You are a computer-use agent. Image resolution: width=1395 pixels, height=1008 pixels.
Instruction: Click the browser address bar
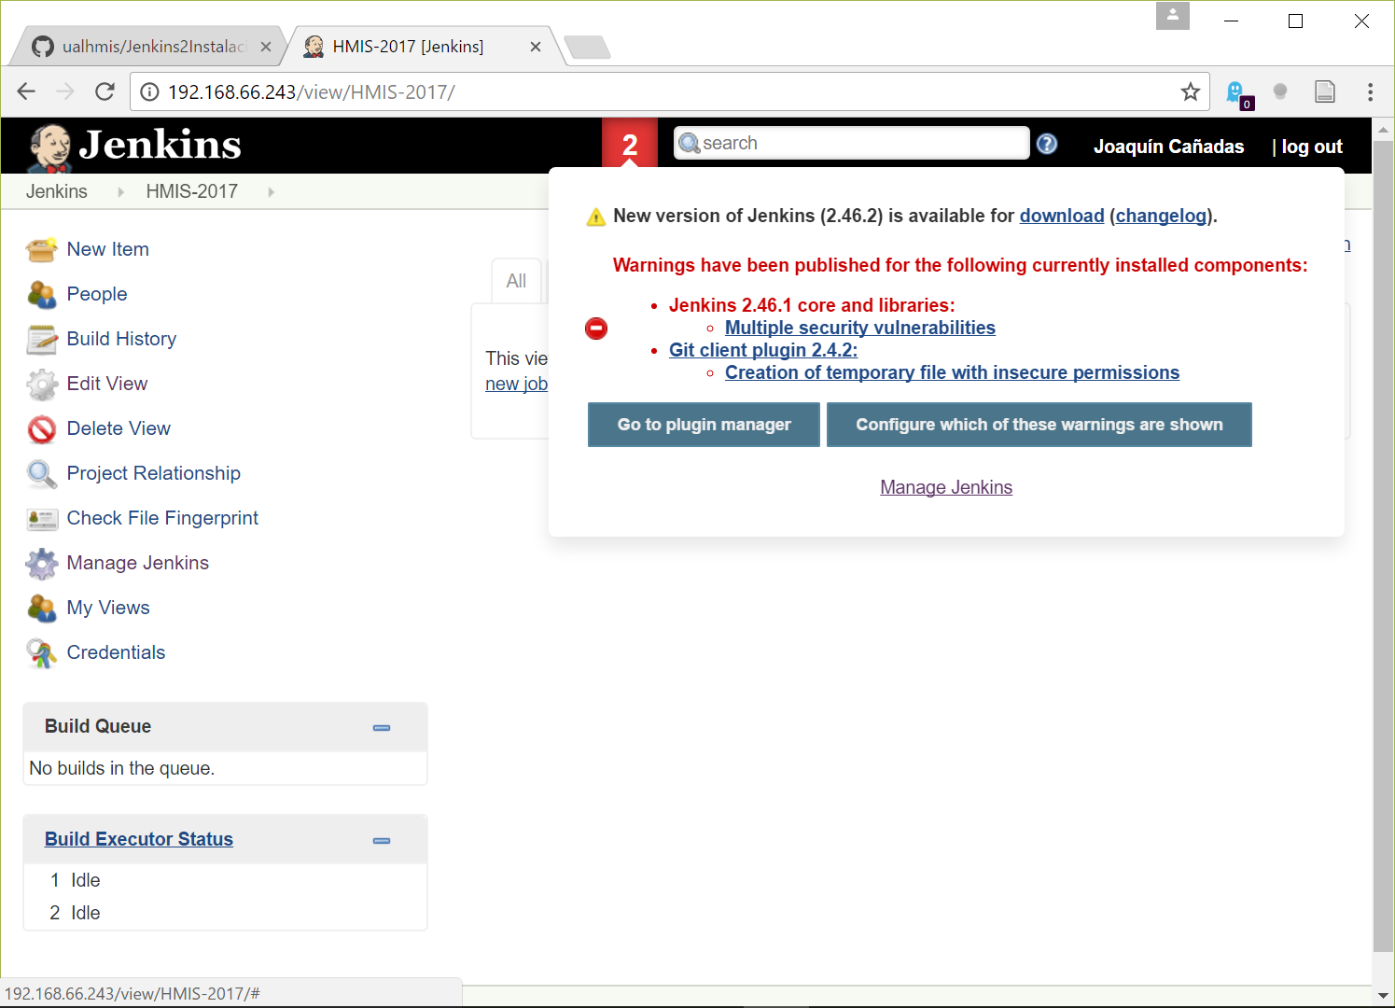tap(667, 91)
